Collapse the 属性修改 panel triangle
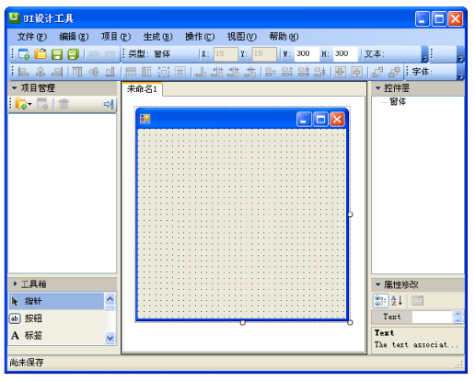Image resolution: width=475 pixels, height=381 pixels. coord(377,284)
